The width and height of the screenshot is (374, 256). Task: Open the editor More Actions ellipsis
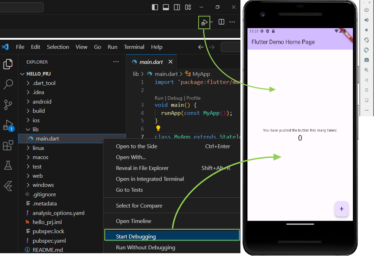[232, 22]
